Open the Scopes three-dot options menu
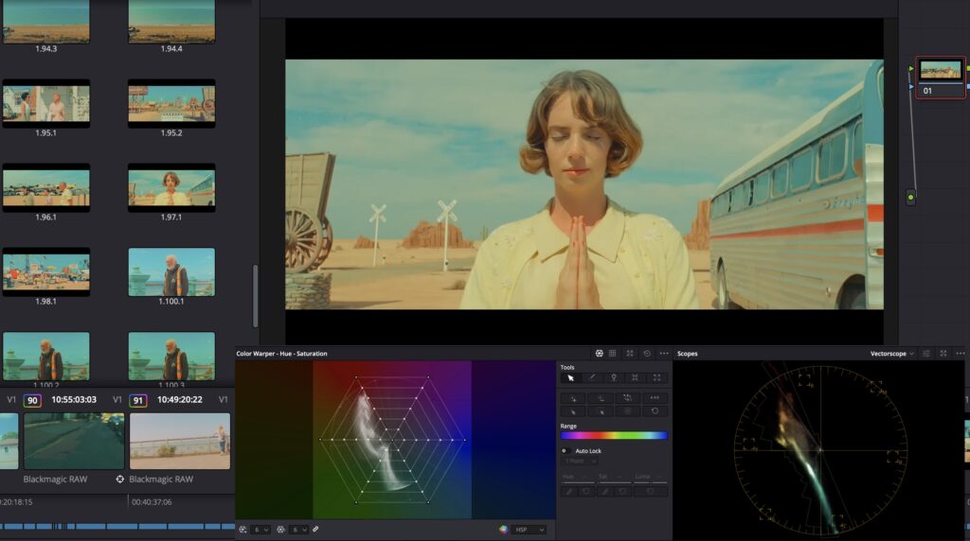 click(x=961, y=353)
